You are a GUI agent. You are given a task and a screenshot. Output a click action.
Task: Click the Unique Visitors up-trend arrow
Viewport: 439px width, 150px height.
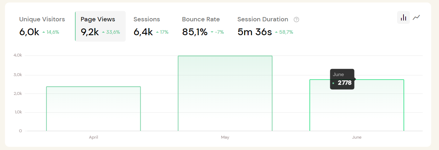click(44, 32)
